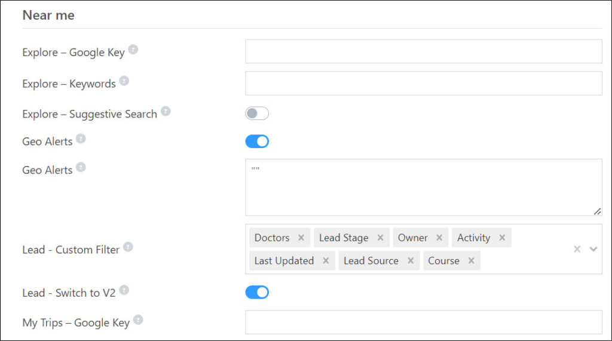
Task: Select the Lead Source tag label
Action: pos(371,260)
